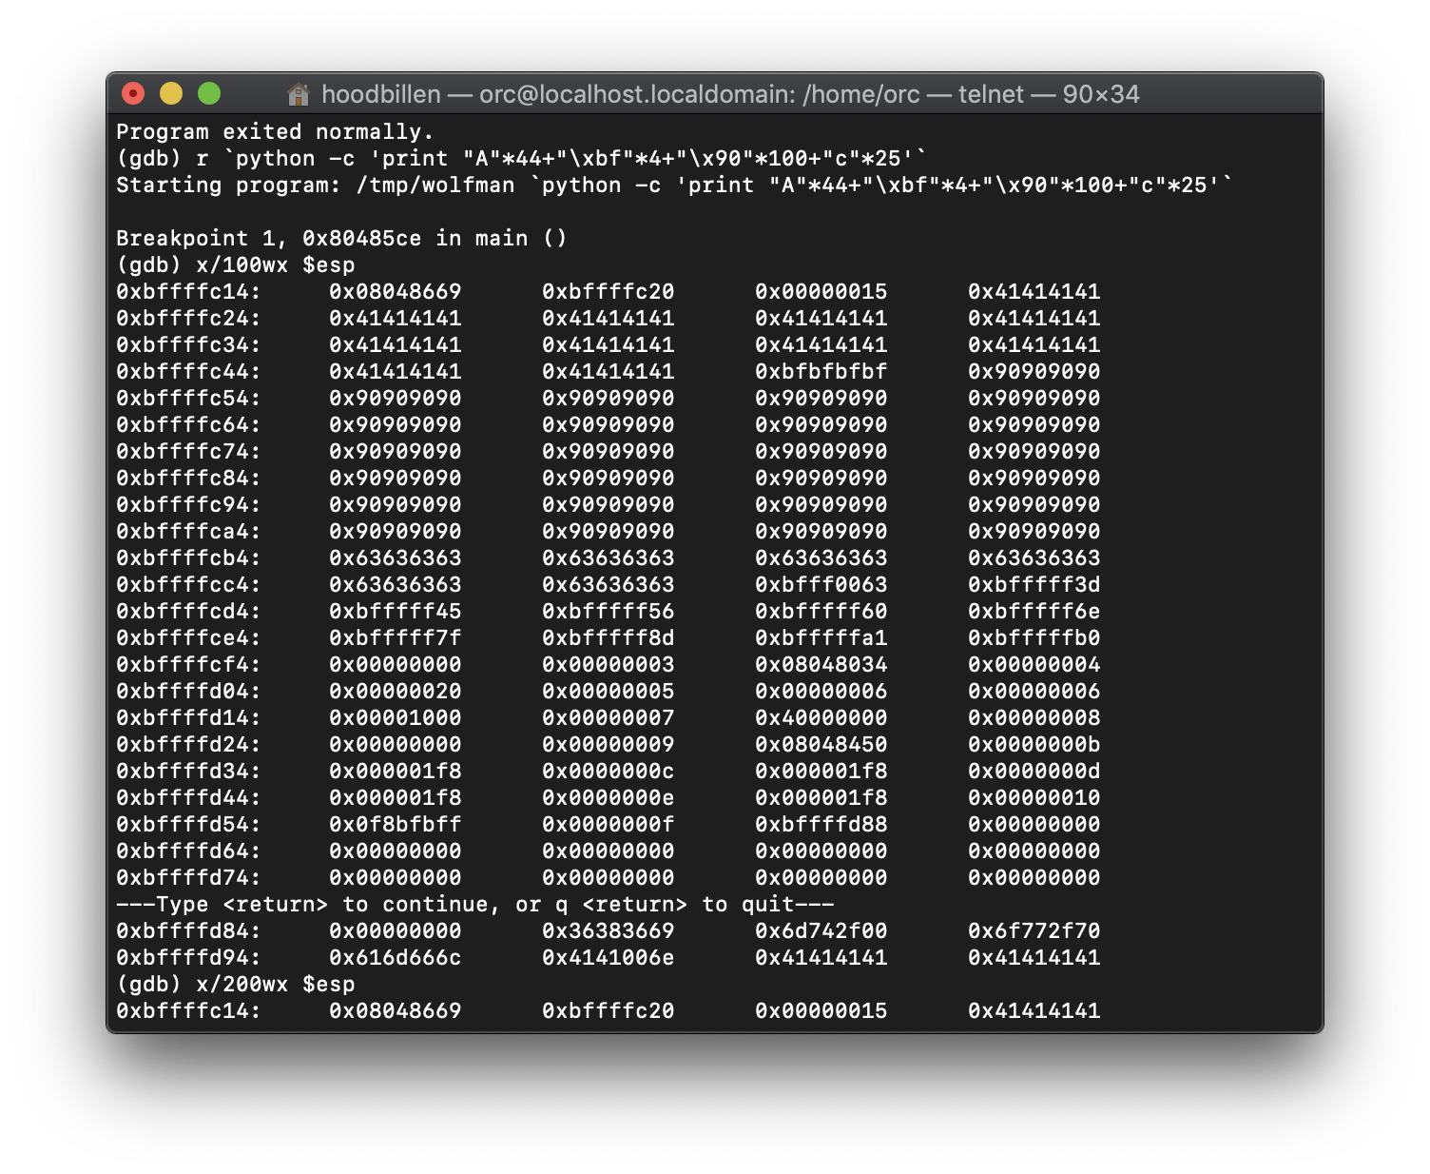Select value 0x40000000 in row 0xbffffd14

click(821, 717)
